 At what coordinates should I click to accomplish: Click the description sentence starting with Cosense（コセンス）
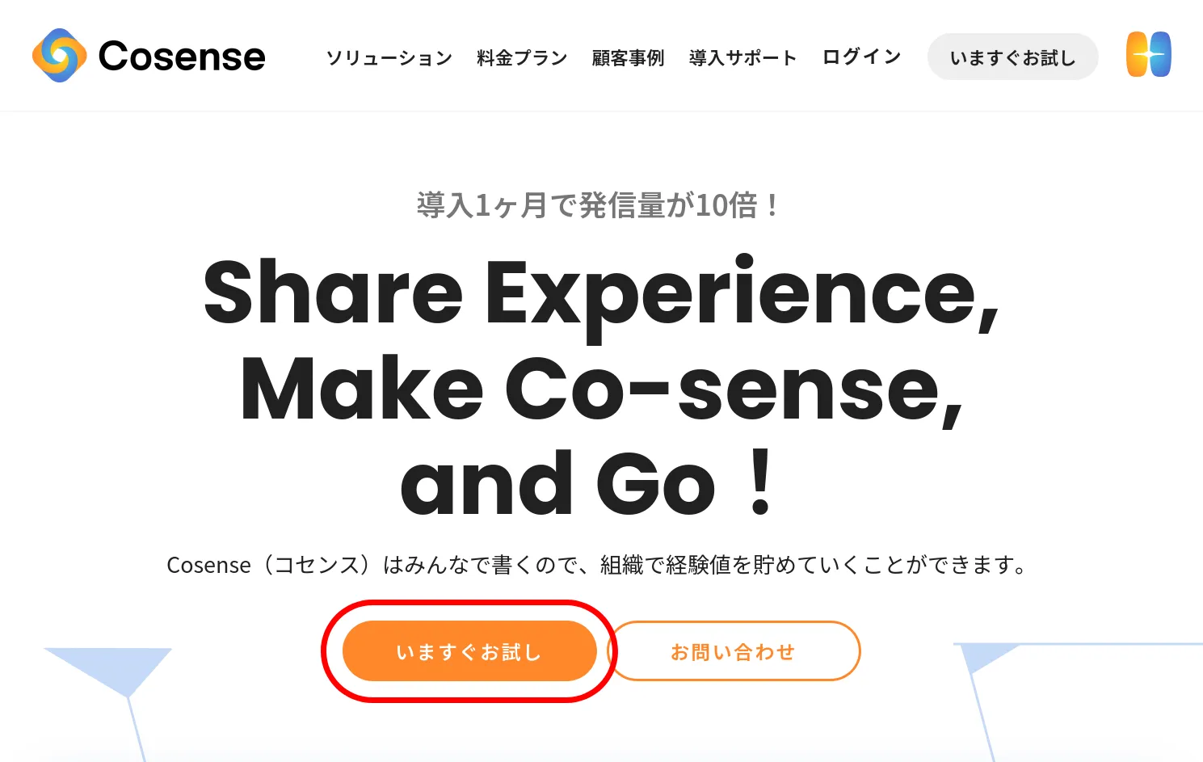coord(597,565)
